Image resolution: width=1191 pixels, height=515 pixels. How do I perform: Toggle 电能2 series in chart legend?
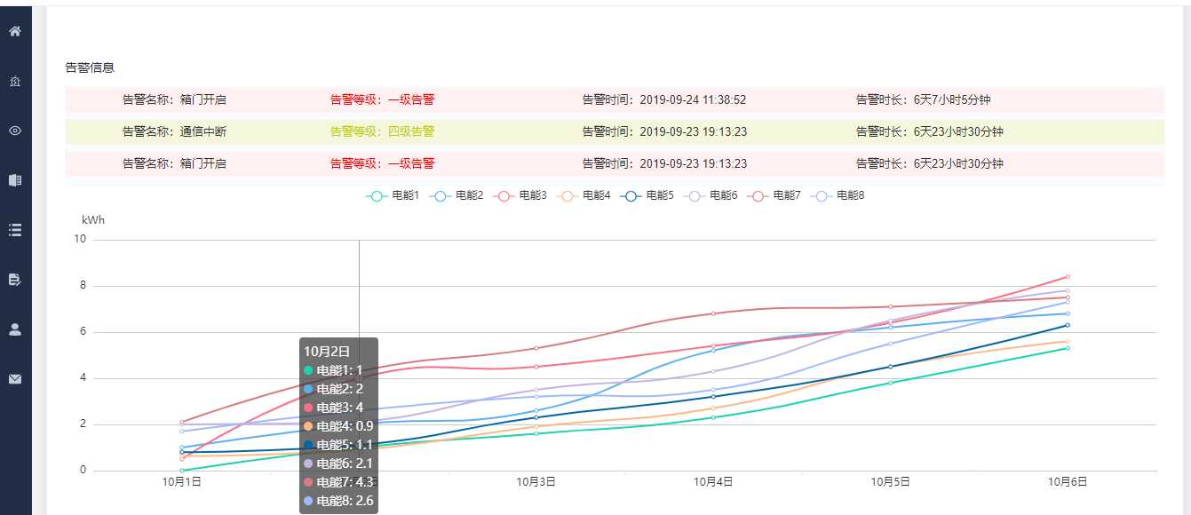click(456, 195)
